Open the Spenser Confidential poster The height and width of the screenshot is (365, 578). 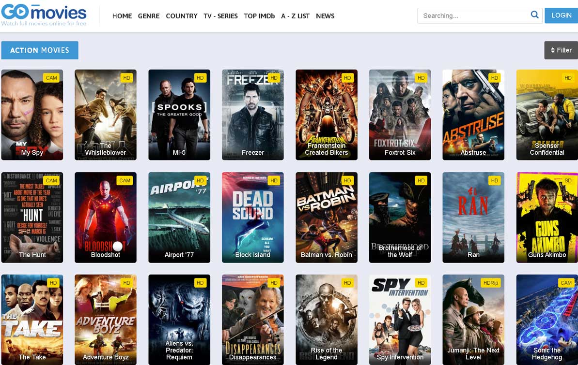click(547, 115)
